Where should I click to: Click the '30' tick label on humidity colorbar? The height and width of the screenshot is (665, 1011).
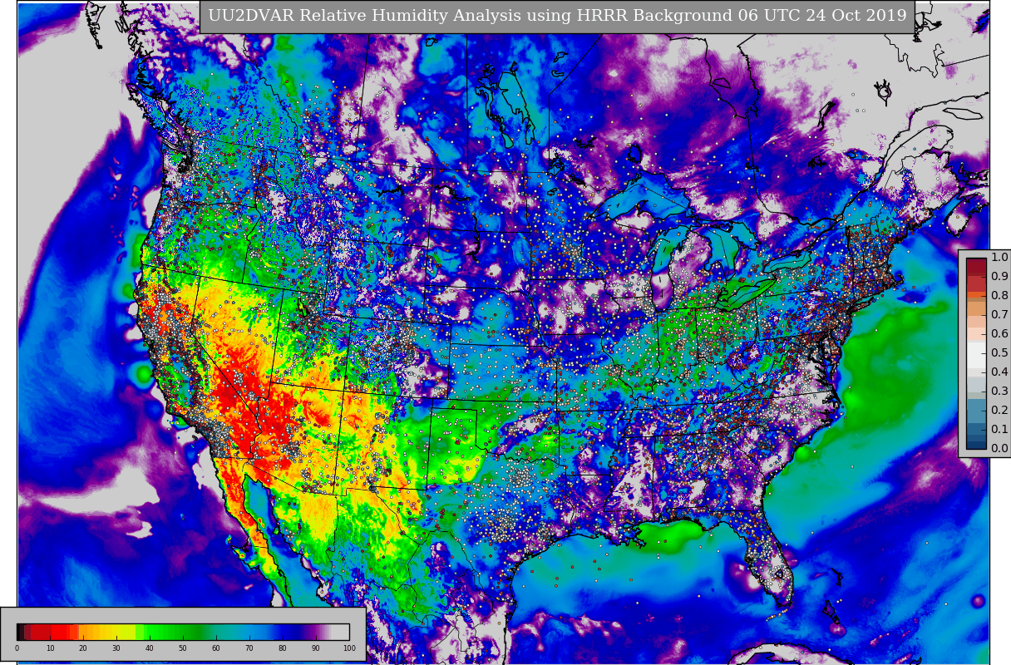click(x=116, y=648)
